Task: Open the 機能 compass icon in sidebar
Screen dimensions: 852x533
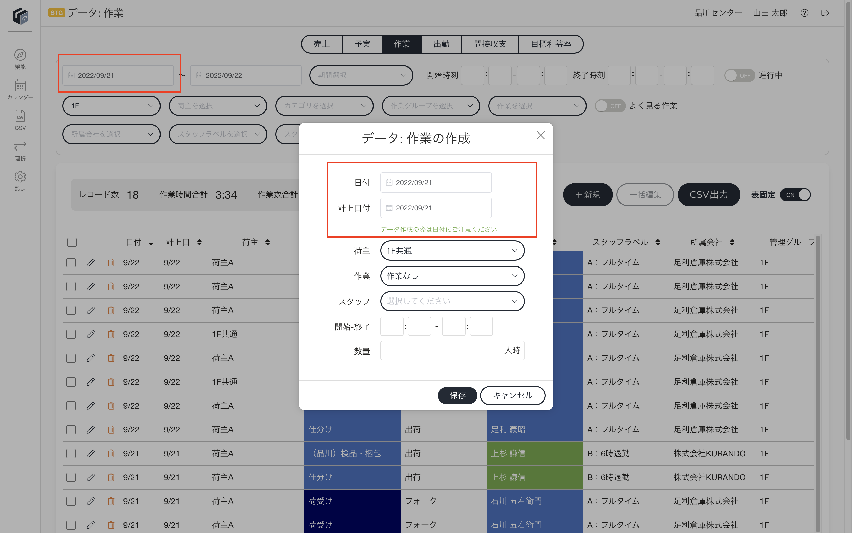Action: [20, 55]
